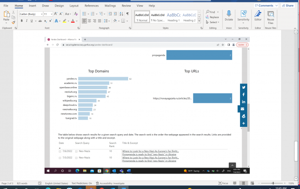Open the Sensitivity dropdown
The image size is (300, 189).
coord(243,17)
